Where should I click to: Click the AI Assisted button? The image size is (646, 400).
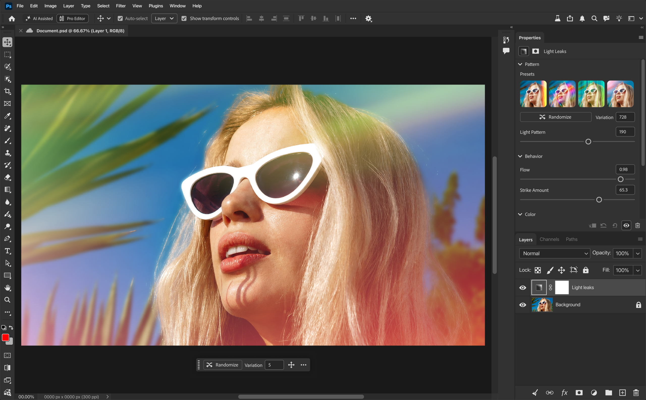click(39, 18)
